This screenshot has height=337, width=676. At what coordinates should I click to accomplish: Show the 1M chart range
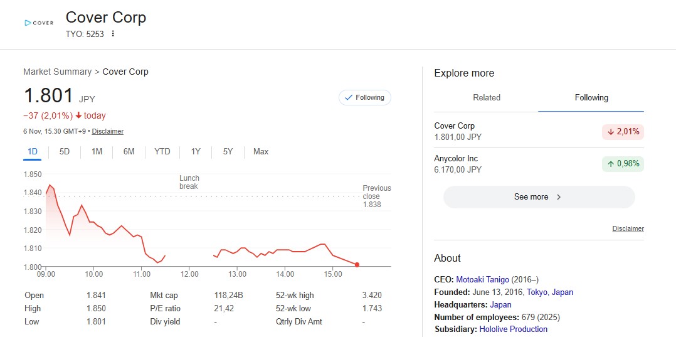click(x=97, y=151)
